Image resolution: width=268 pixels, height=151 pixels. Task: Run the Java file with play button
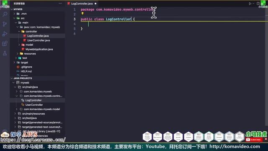[250, 3]
